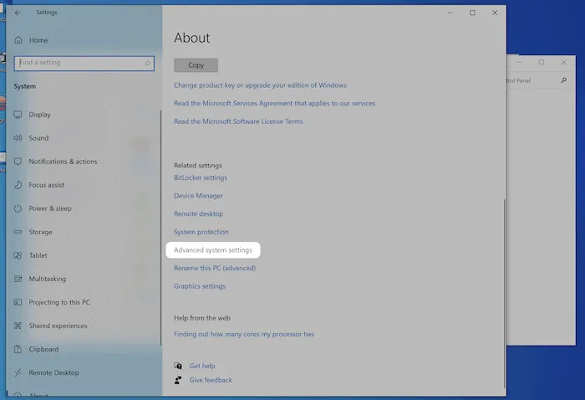Click the Storage drive icon
The height and width of the screenshot is (400, 585).
tap(18, 232)
